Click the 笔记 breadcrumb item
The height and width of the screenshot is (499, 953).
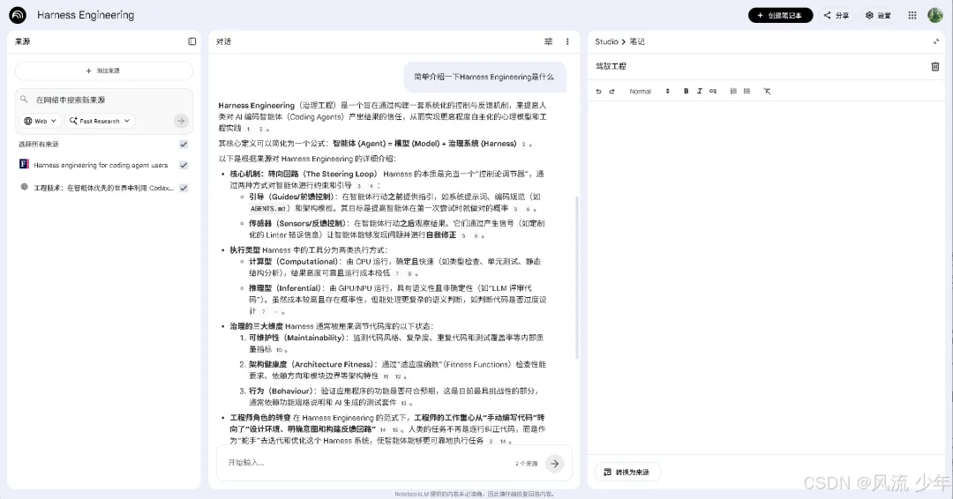click(x=637, y=41)
